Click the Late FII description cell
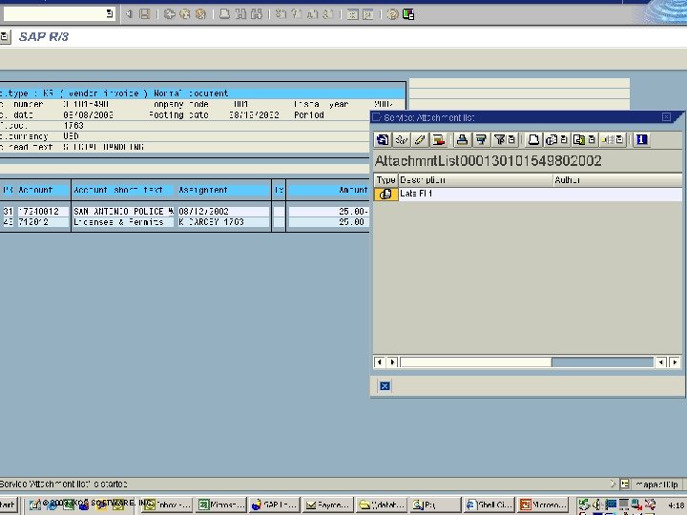The image size is (687, 515). pos(475,194)
